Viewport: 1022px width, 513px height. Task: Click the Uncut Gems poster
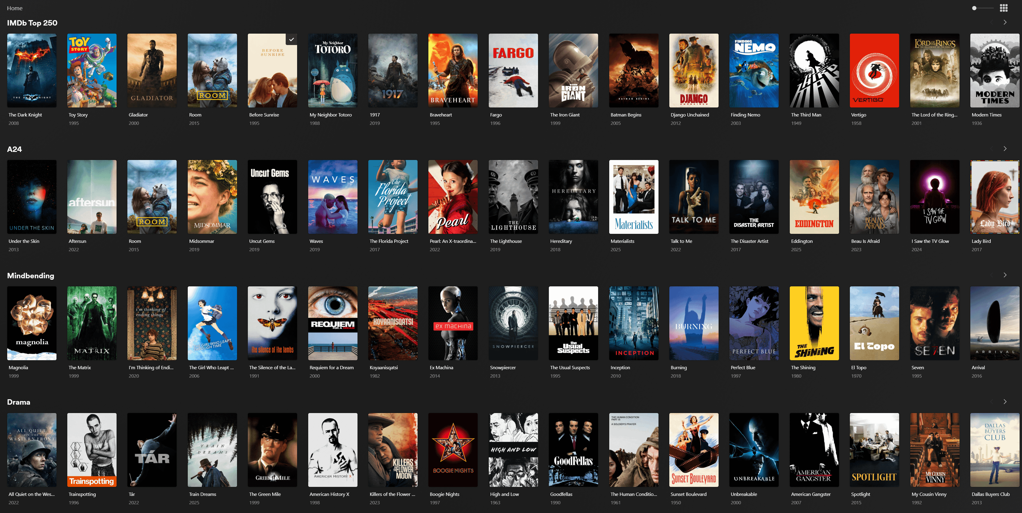click(272, 197)
